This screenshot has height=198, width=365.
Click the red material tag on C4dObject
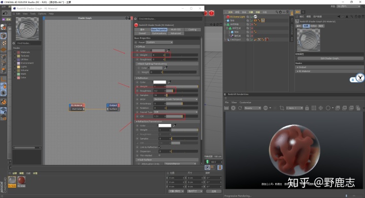267,40
